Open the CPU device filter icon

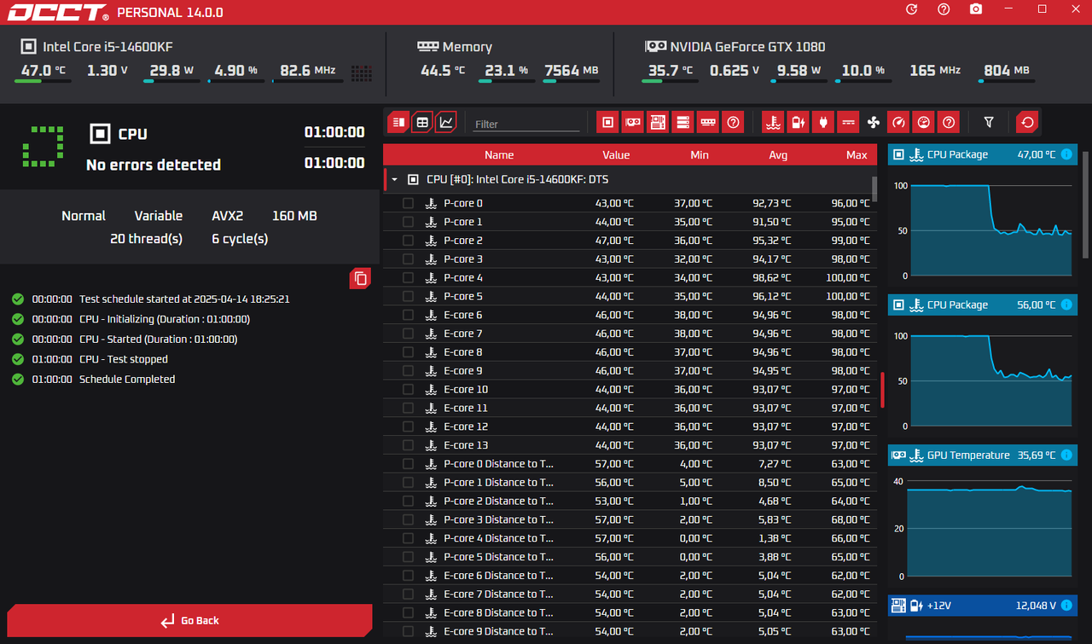pyautogui.click(x=607, y=122)
